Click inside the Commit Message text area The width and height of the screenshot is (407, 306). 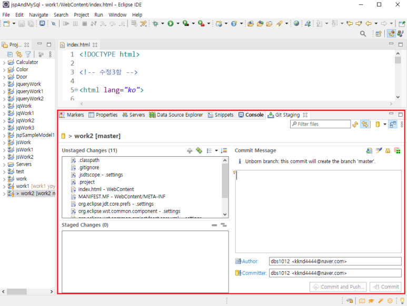pyautogui.click(x=318, y=212)
